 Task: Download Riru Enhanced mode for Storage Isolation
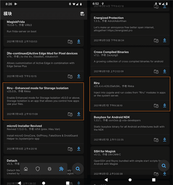click(79, 114)
